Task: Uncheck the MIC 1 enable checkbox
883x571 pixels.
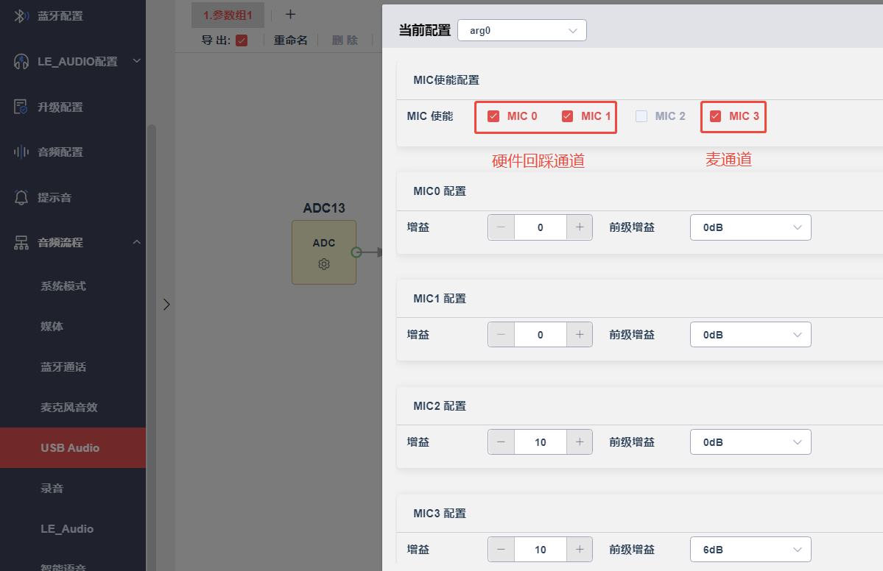Action: (x=567, y=116)
